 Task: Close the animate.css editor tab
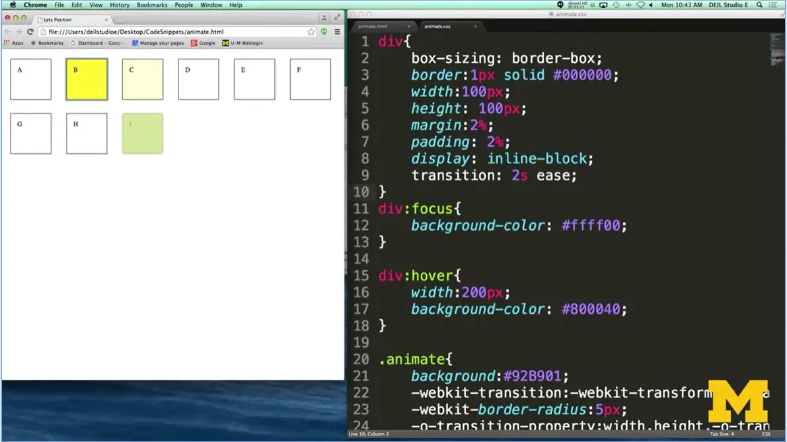click(x=475, y=26)
